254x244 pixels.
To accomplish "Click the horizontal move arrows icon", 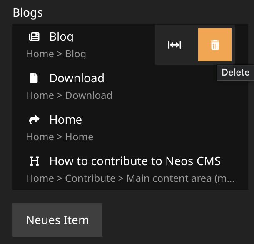I will [x=174, y=45].
